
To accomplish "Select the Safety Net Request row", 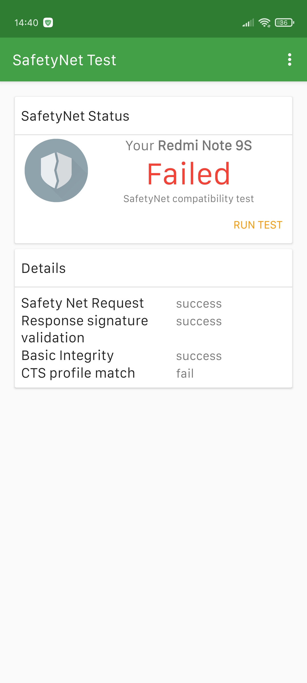I will [x=153, y=303].
